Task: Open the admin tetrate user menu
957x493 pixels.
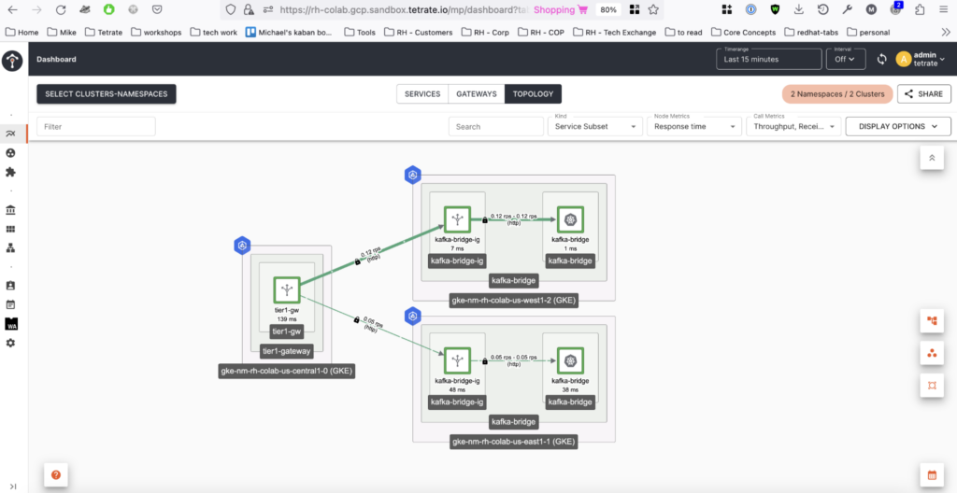Action: tap(921, 59)
